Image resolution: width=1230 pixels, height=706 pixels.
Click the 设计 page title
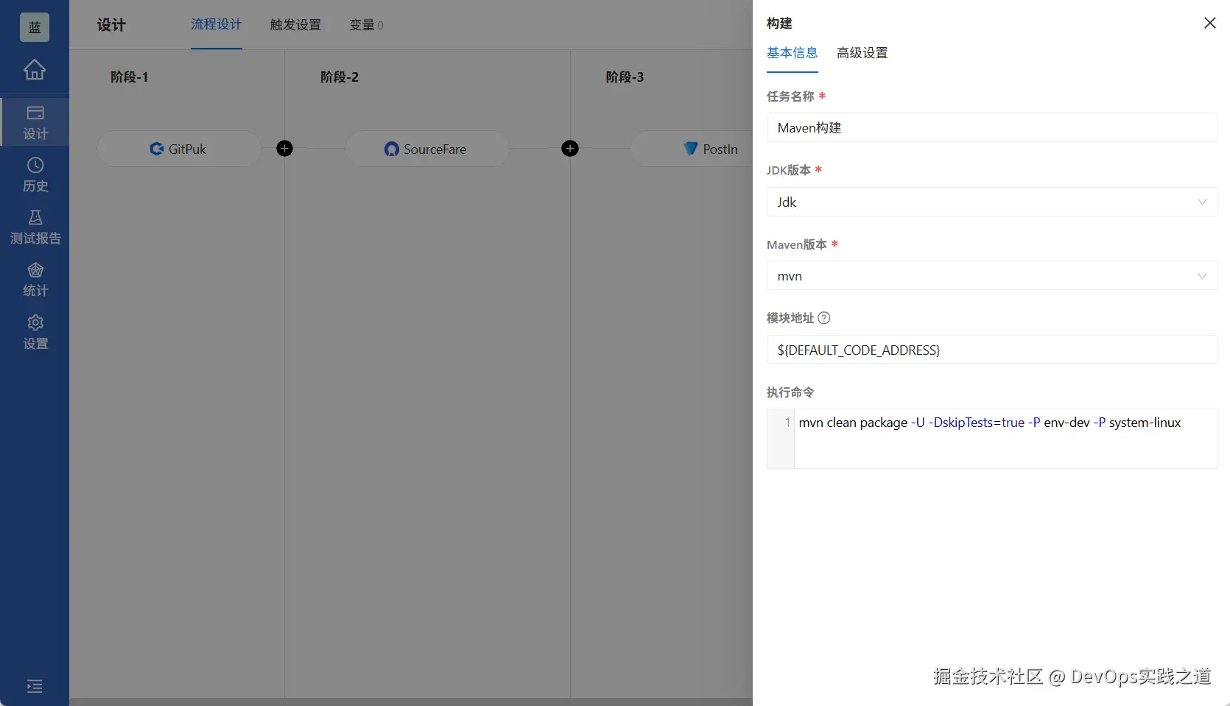tap(111, 25)
